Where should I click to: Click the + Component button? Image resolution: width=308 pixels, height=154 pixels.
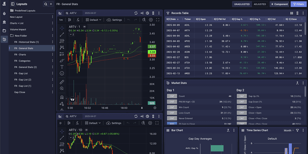tap(279, 4)
